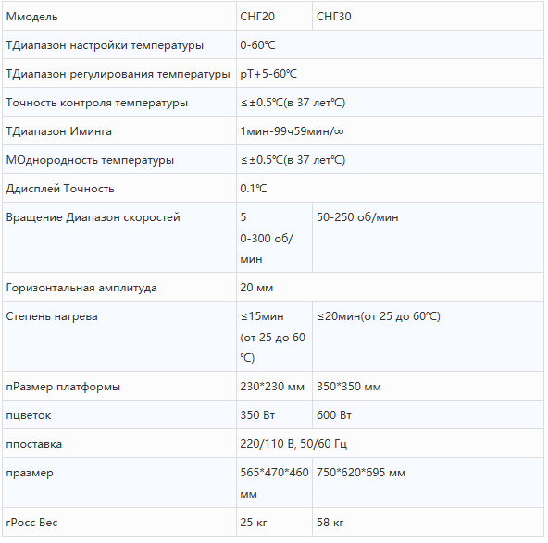
Task: Click the СНГ20 model header cell
Action: tap(274, 16)
